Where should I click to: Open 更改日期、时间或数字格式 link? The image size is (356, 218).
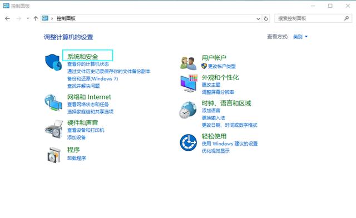pos(229,125)
